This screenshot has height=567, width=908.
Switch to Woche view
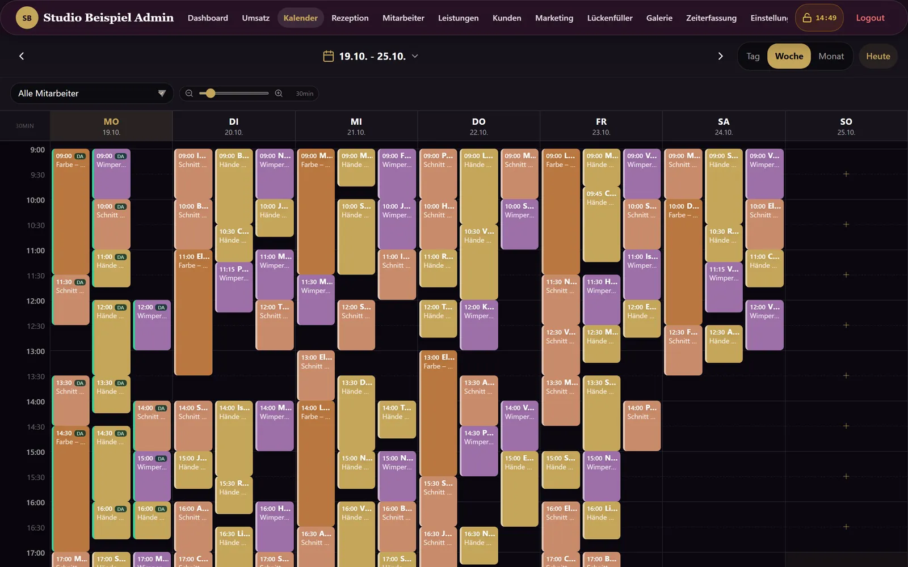click(789, 56)
